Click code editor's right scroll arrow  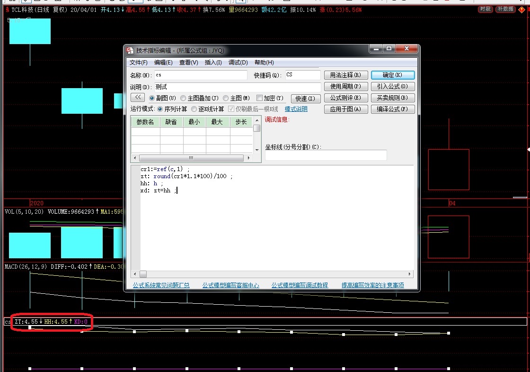click(410, 274)
